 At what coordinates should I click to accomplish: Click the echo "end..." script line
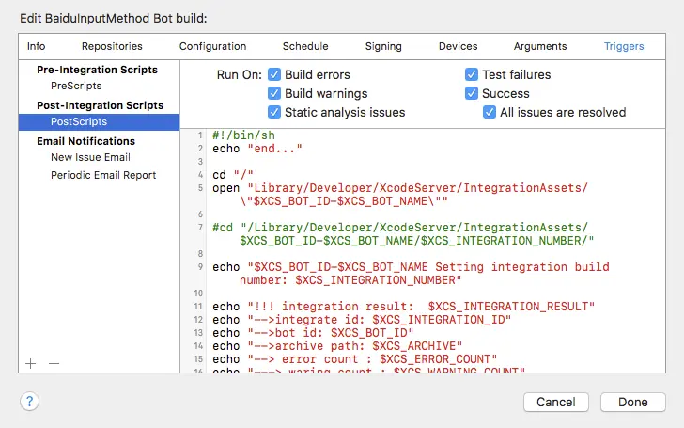(257, 149)
